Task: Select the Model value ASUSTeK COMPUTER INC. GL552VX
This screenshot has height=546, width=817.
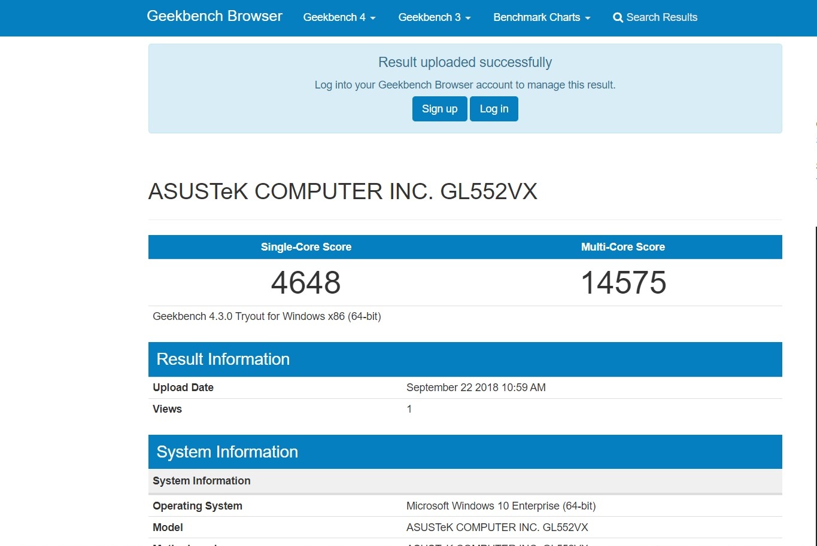Action: coord(497,527)
